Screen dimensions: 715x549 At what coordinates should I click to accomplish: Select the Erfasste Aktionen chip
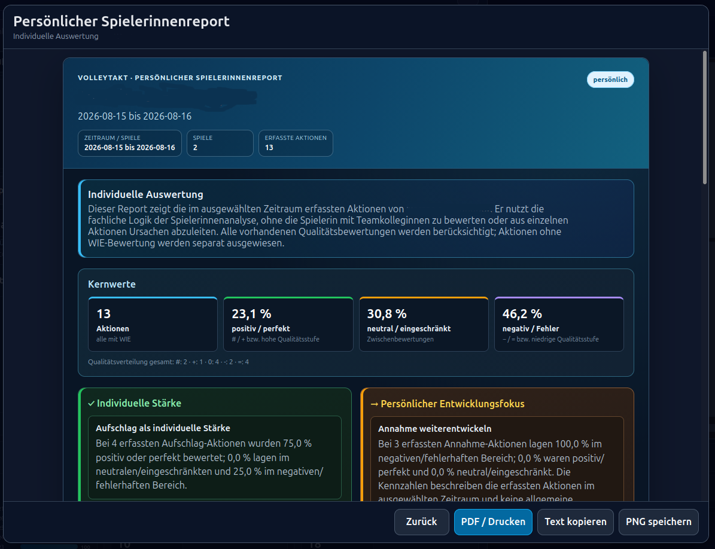coord(296,143)
